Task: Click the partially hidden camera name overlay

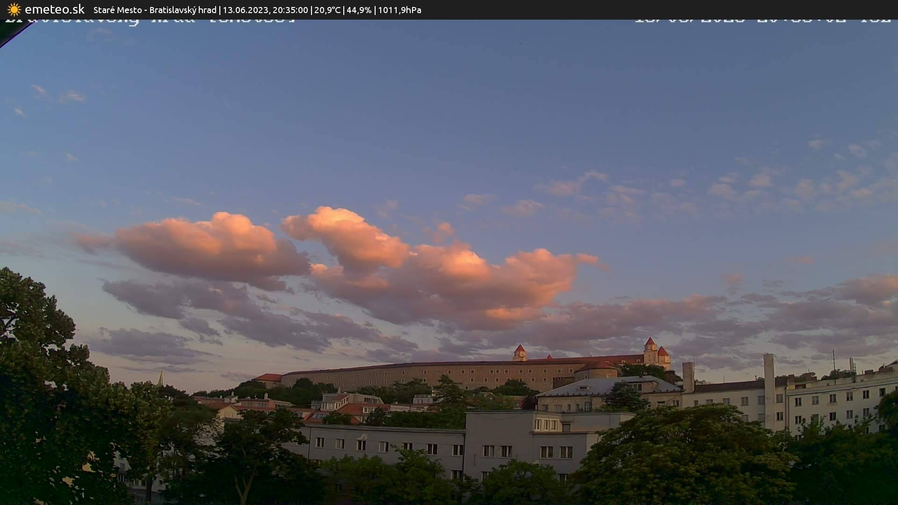Action: pos(150,22)
